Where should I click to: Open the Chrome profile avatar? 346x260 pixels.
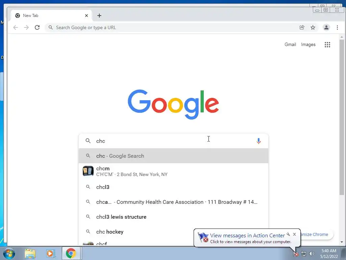[x=326, y=27]
